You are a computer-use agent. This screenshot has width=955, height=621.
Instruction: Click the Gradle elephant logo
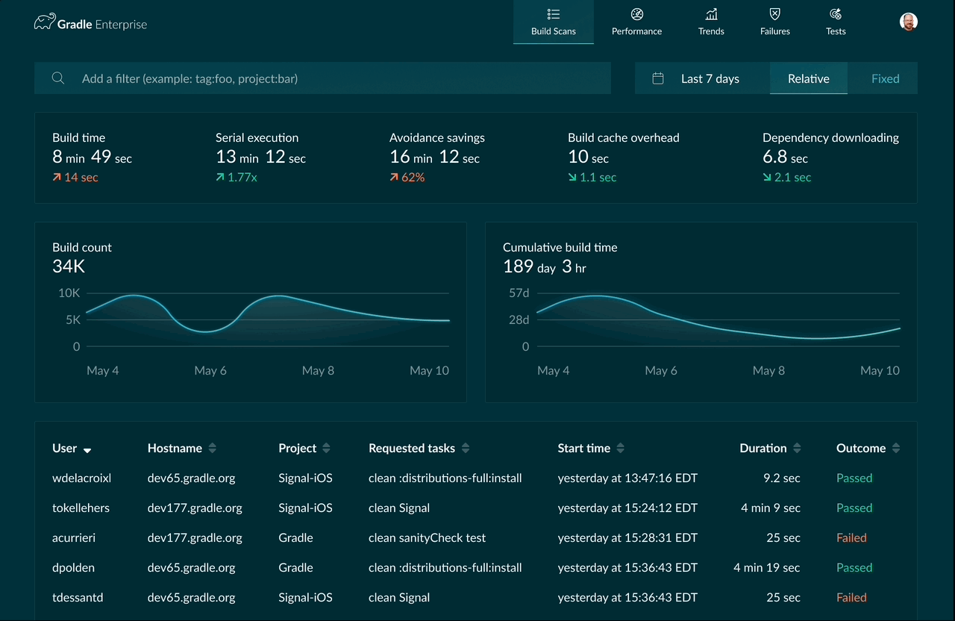(x=46, y=22)
